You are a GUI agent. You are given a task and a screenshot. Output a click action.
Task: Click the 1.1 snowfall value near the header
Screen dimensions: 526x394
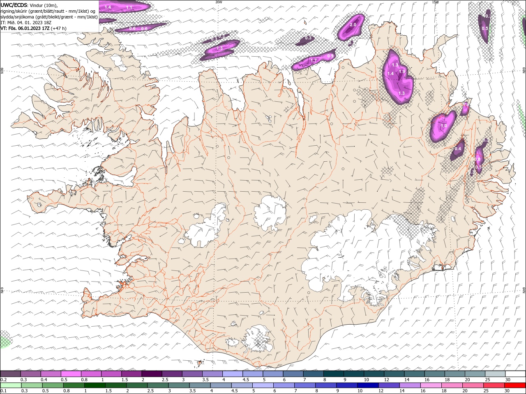[x=129, y=8]
